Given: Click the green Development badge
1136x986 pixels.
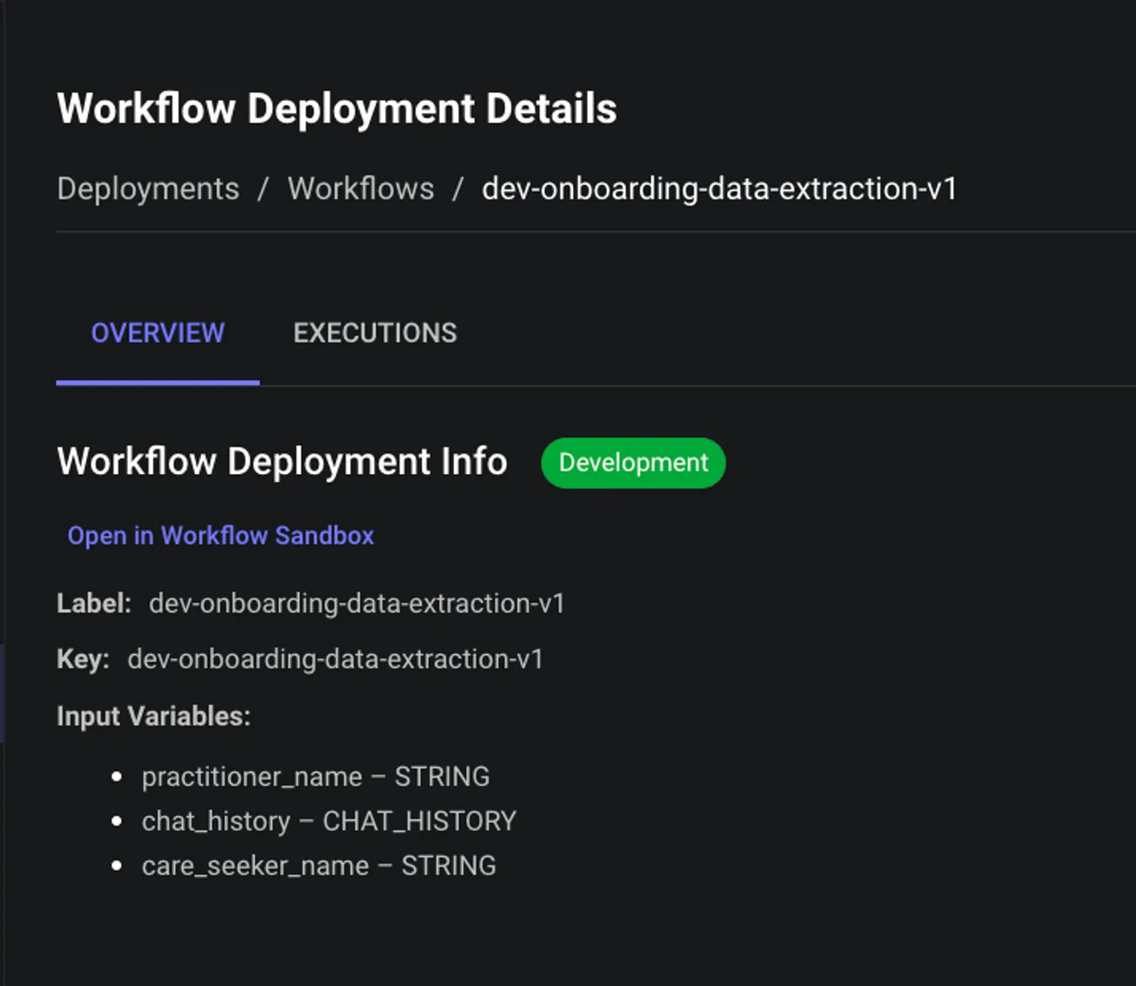Looking at the screenshot, I should click(633, 463).
